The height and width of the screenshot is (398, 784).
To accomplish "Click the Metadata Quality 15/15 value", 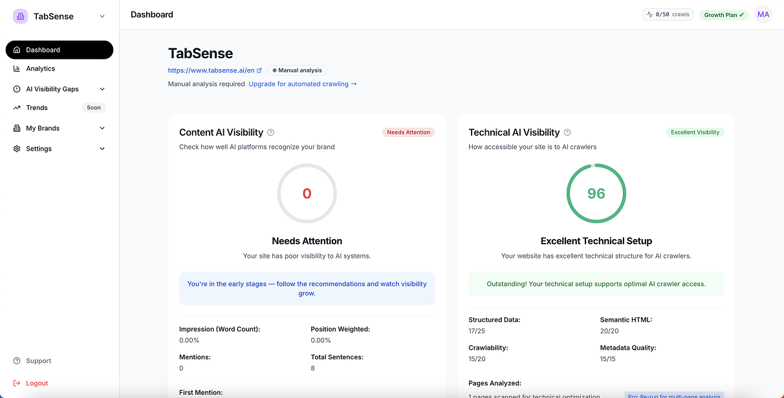I will click(x=608, y=359).
